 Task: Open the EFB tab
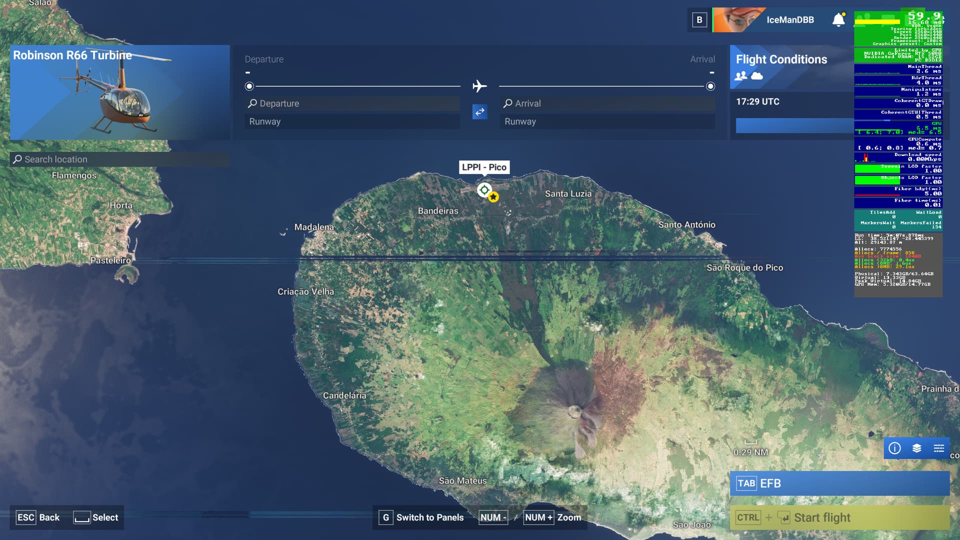click(839, 483)
